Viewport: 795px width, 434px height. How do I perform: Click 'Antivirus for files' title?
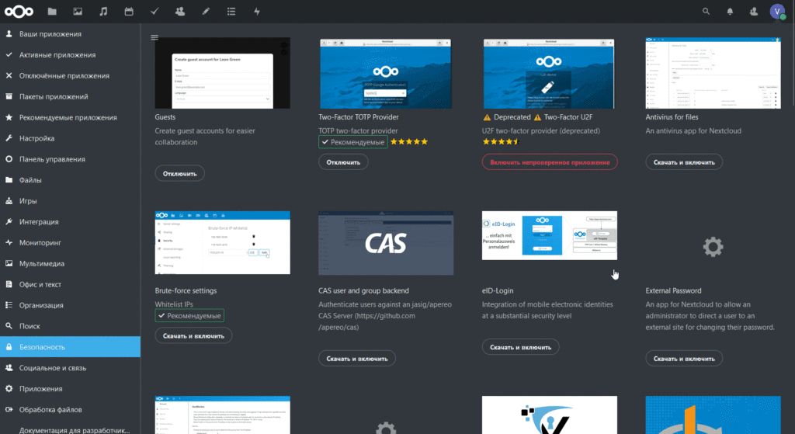point(672,116)
